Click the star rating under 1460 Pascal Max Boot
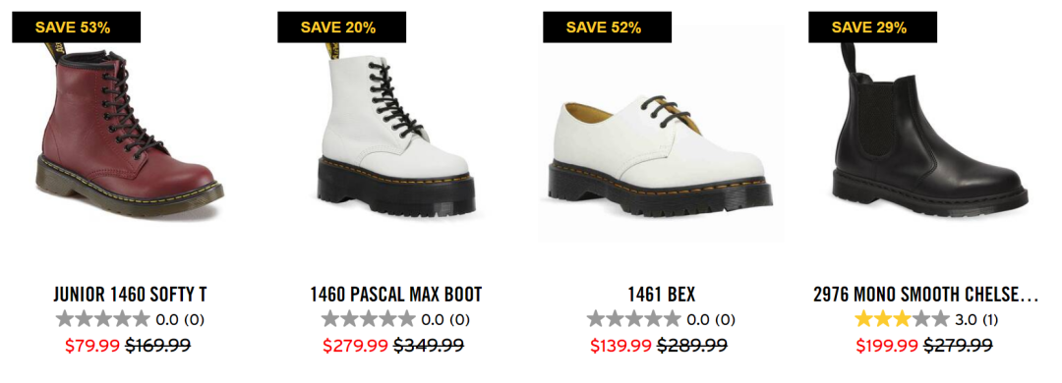Image resolution: width=1062 pixels, height=383 pixels. tap(369, 319)
